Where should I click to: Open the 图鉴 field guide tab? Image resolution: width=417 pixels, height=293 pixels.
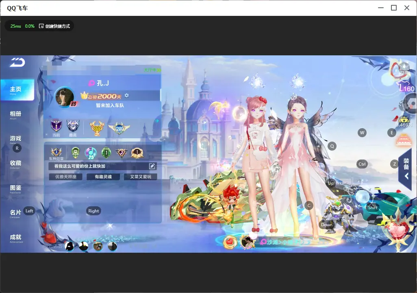[15, 189]
